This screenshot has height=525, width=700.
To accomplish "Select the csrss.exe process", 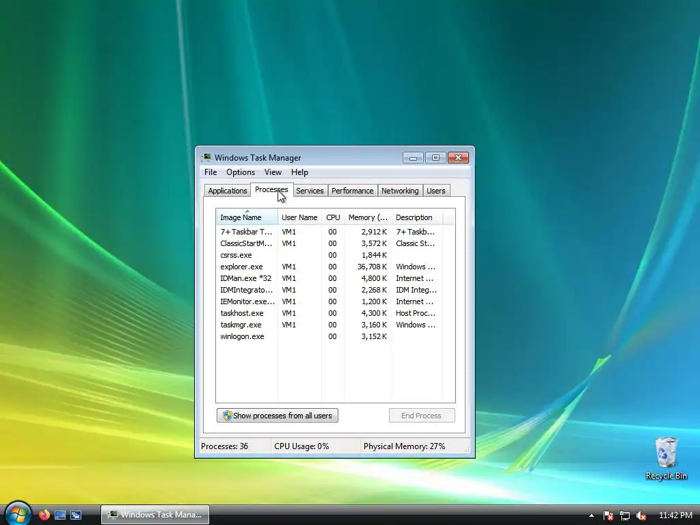I will 329,255.
